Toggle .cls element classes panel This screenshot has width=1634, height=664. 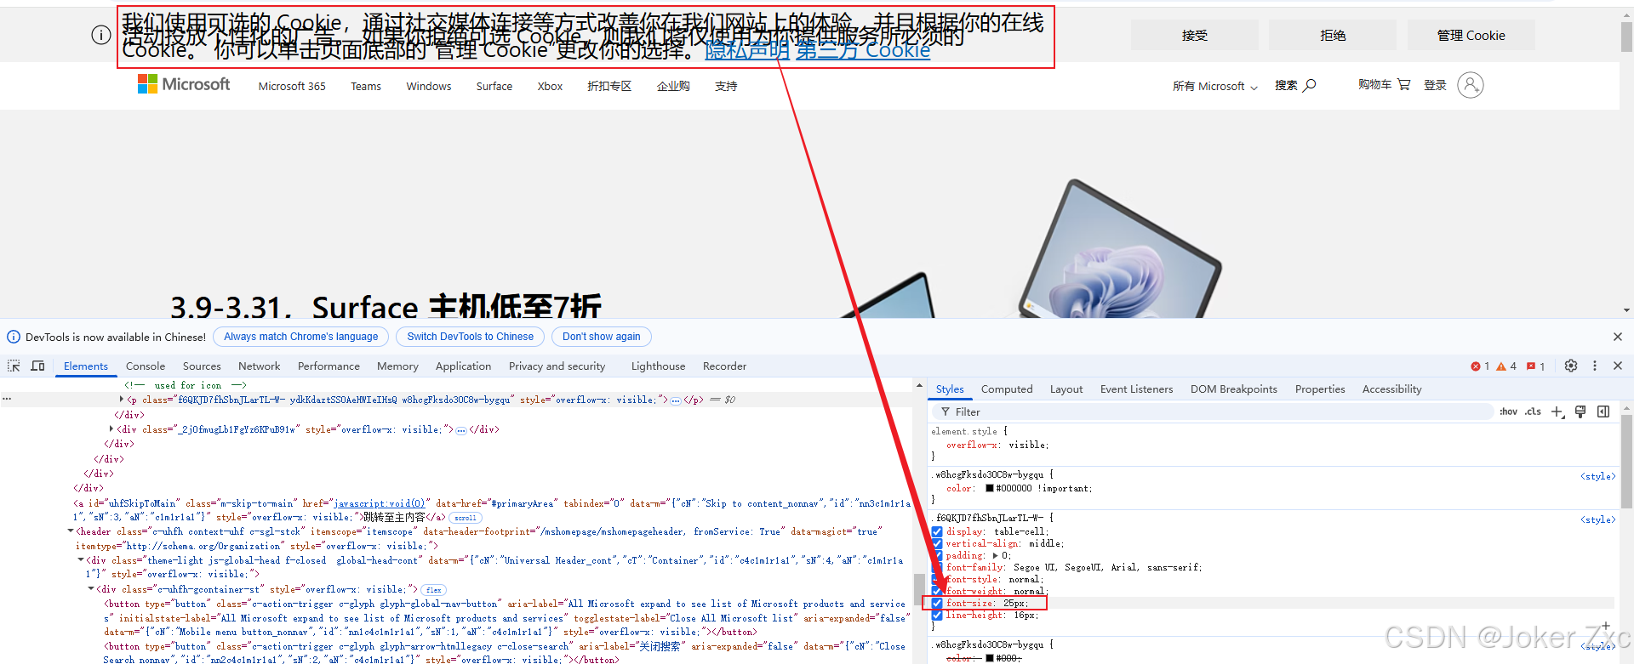(1533, 411)
